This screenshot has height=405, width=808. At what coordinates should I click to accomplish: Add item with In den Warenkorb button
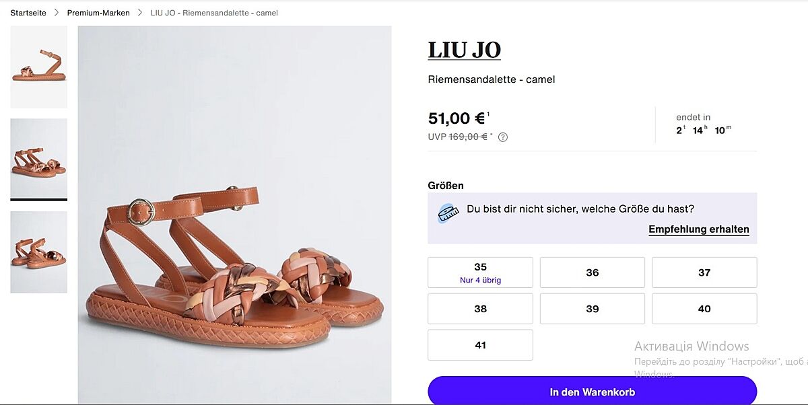[592, 392]
